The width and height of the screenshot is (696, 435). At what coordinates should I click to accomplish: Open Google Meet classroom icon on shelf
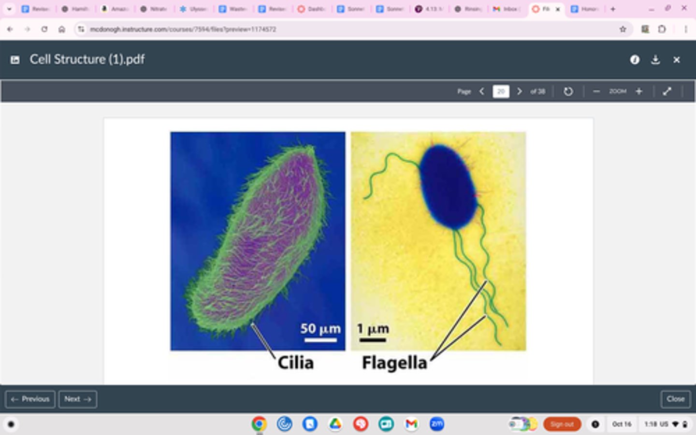(386, 424)
